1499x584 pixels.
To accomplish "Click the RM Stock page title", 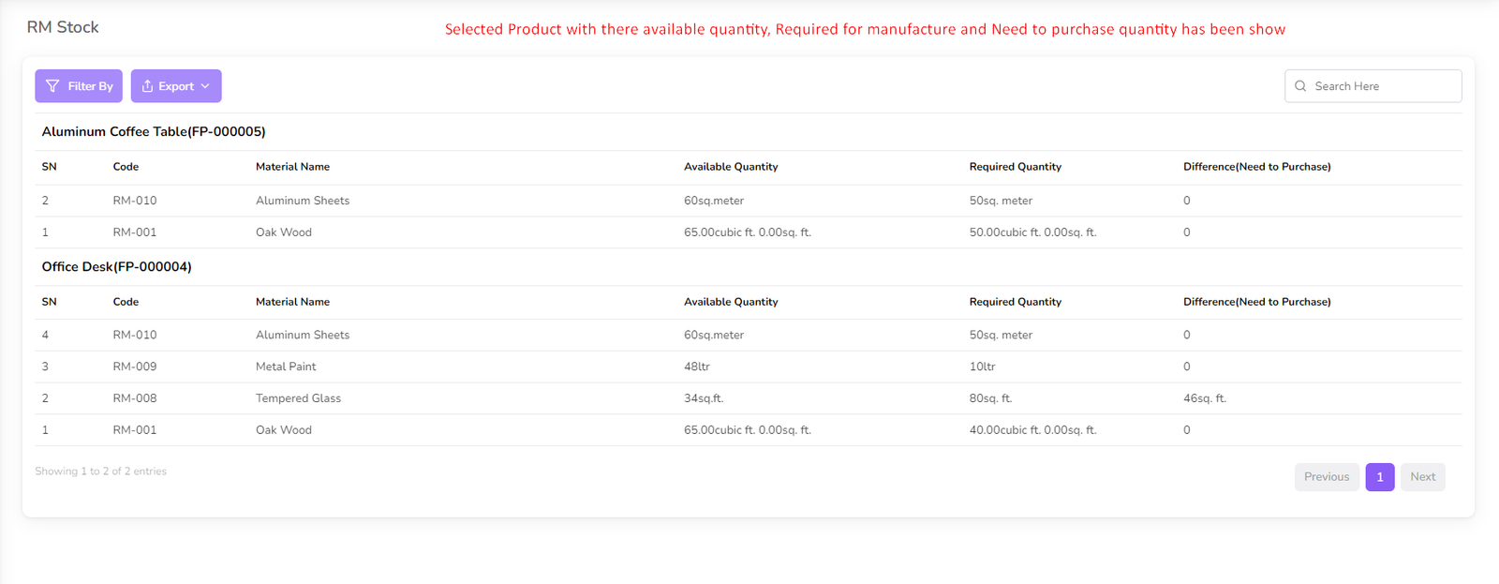I will click(63, 27).
